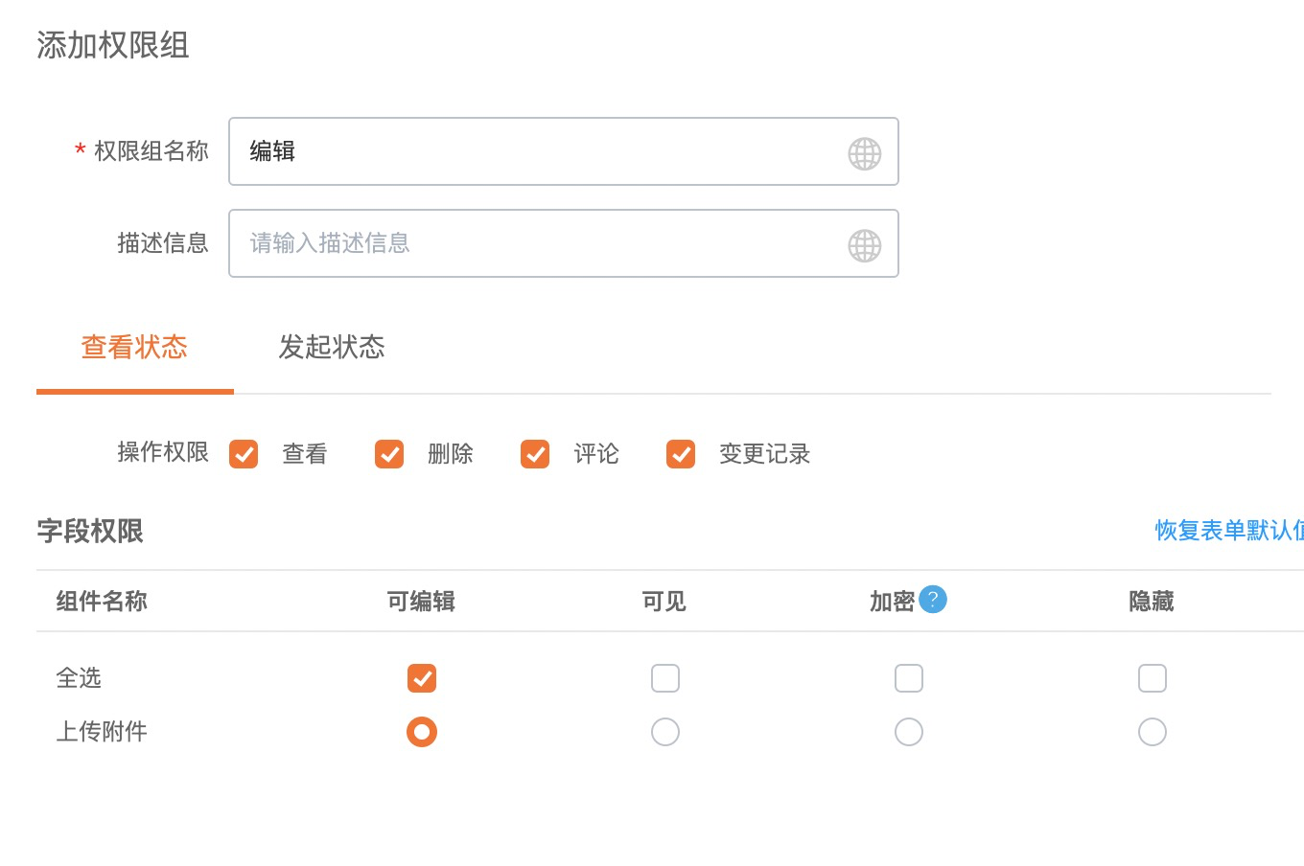Image resolution: width=1304 pixels, height=866 pixels.
Task: Check 全选 box under 加密 column
Action: pyautogui.click(x=909, y=678)
